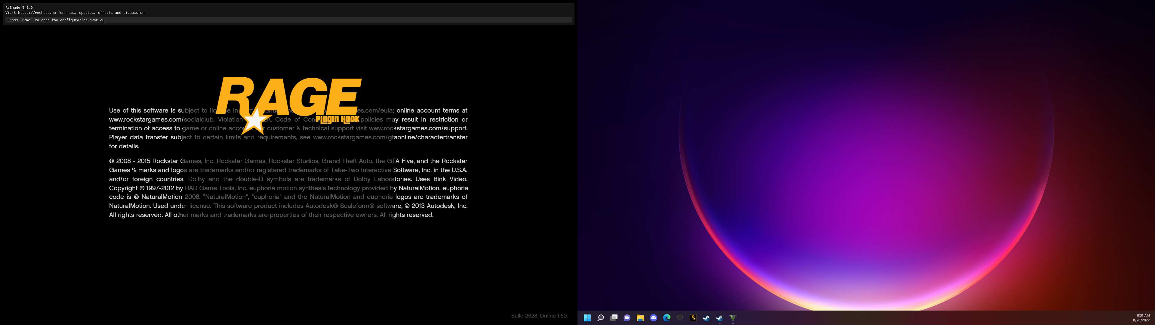
Task: Switch to running GTA V taskbar icon
Action: click(x=733, y=318)
